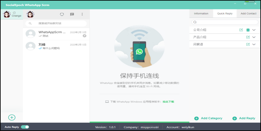
Task: Edit the 问候语 category
Action: click(248, 44)
